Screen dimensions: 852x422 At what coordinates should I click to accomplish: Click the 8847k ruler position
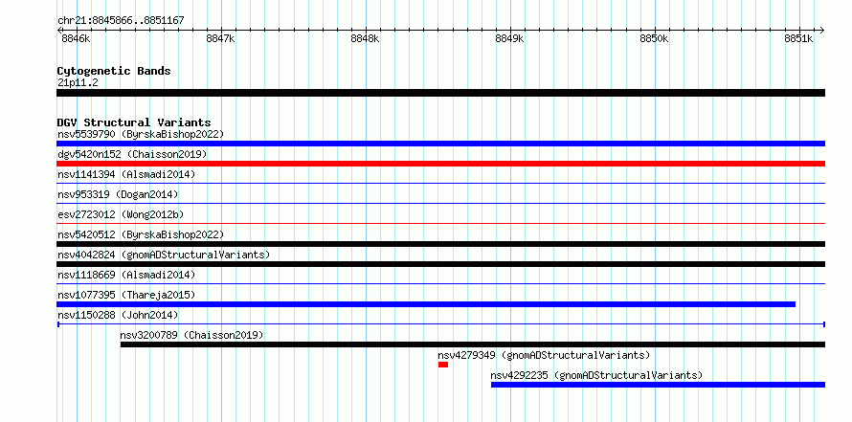click(220, 38)
